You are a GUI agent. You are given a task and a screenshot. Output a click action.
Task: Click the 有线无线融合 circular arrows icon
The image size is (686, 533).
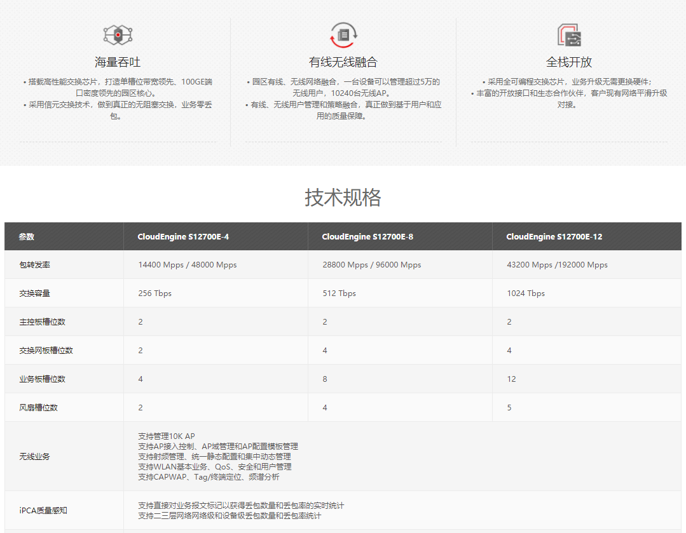point(343,35)
